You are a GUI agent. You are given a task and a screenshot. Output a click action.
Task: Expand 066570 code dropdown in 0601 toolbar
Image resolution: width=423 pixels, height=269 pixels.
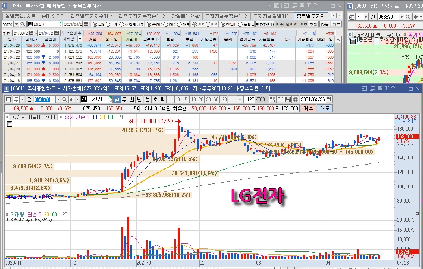pos(58,99)
